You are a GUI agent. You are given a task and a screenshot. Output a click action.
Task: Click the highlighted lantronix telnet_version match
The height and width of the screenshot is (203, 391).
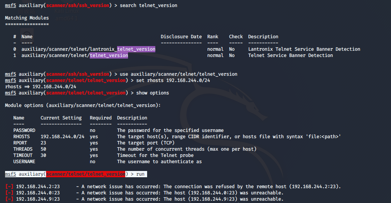click(136, 49)
